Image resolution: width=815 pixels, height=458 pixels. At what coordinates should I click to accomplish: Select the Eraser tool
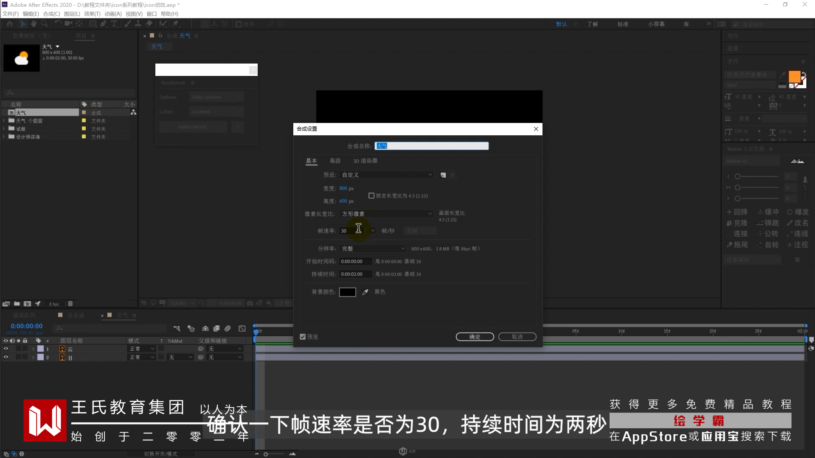149,24
